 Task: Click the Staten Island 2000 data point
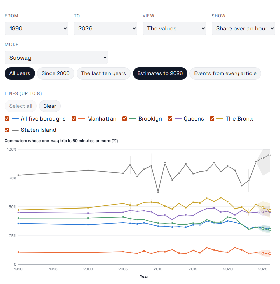(x=88, y=170)
